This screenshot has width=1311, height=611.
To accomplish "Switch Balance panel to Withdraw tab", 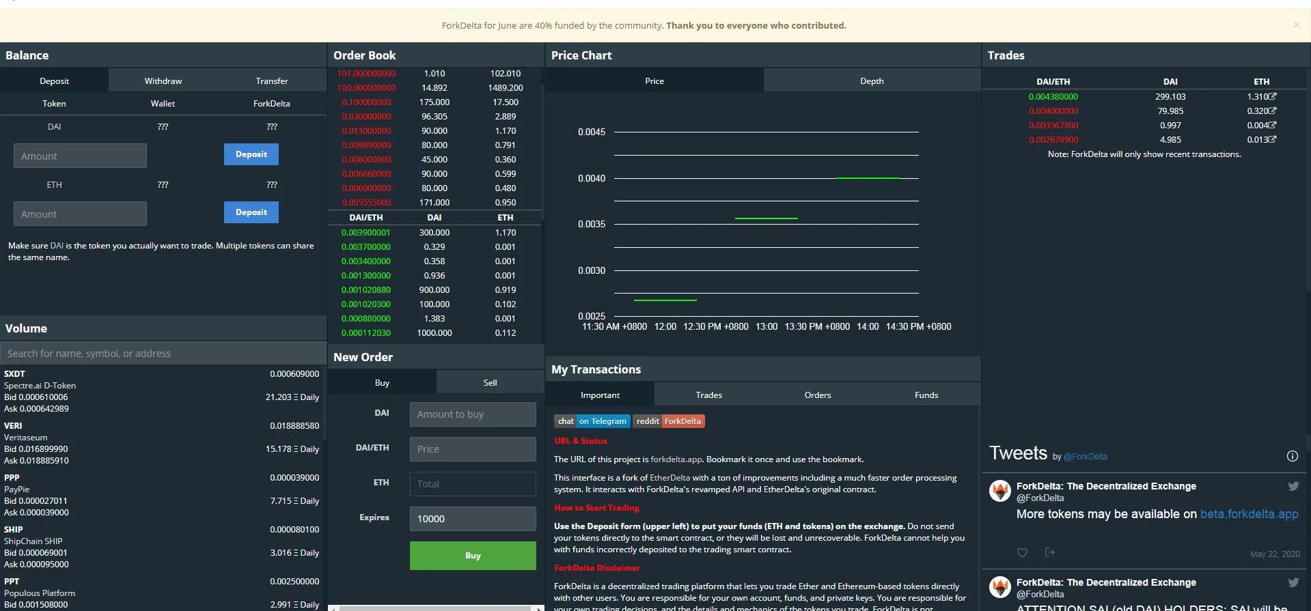I will [163, 81].
